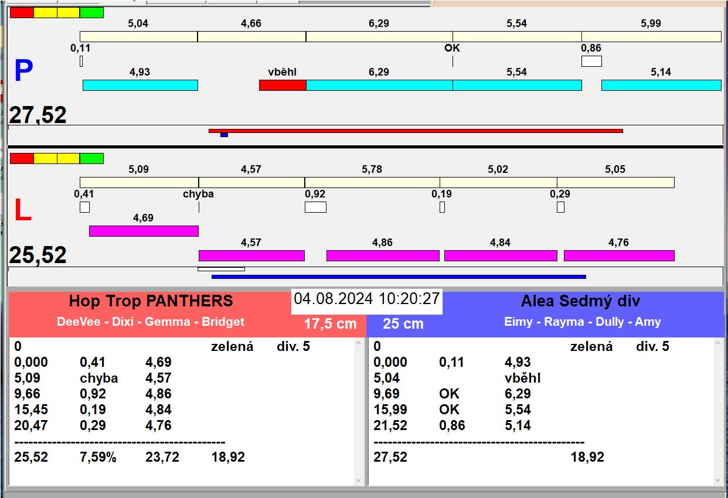Click the 20,47 row in the PANTHERS results list
The width and height of the screenshot is (728, 498).
point(93,425)
